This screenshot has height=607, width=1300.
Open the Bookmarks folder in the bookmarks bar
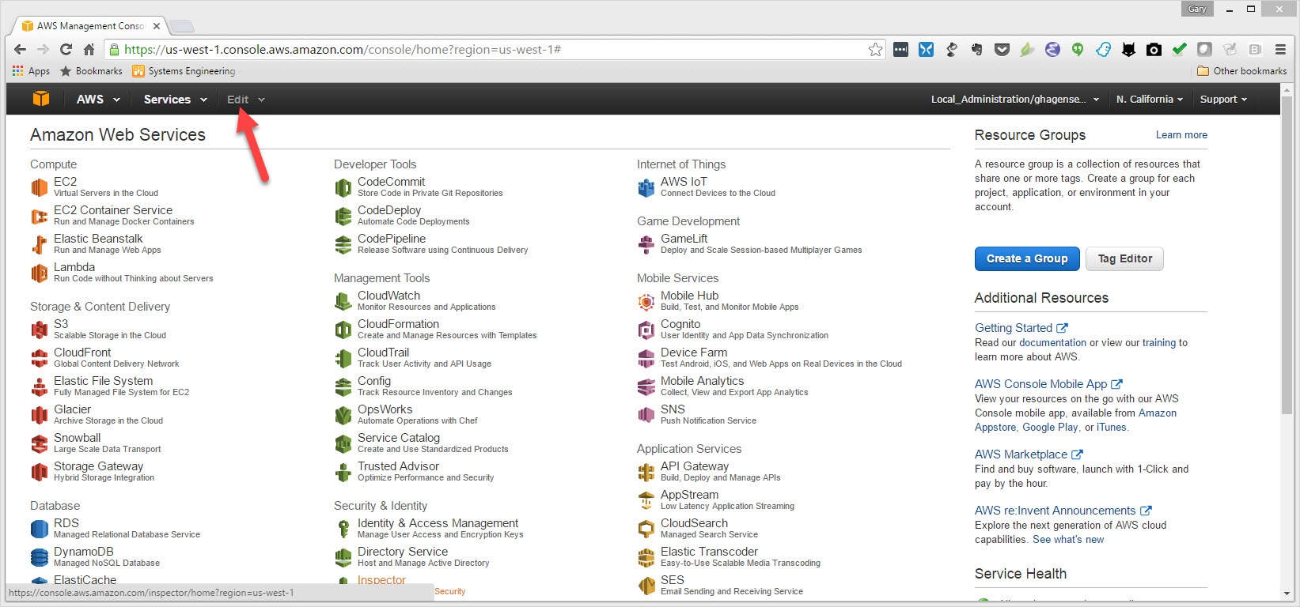91,71
